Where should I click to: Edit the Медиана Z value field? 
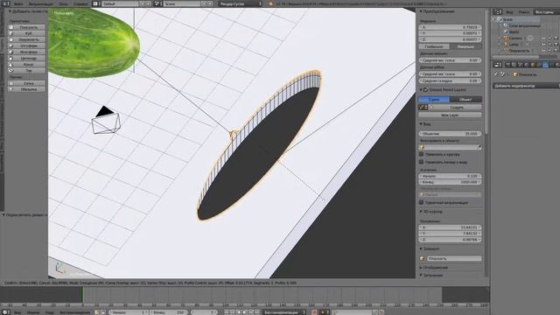tap(450, 39)
